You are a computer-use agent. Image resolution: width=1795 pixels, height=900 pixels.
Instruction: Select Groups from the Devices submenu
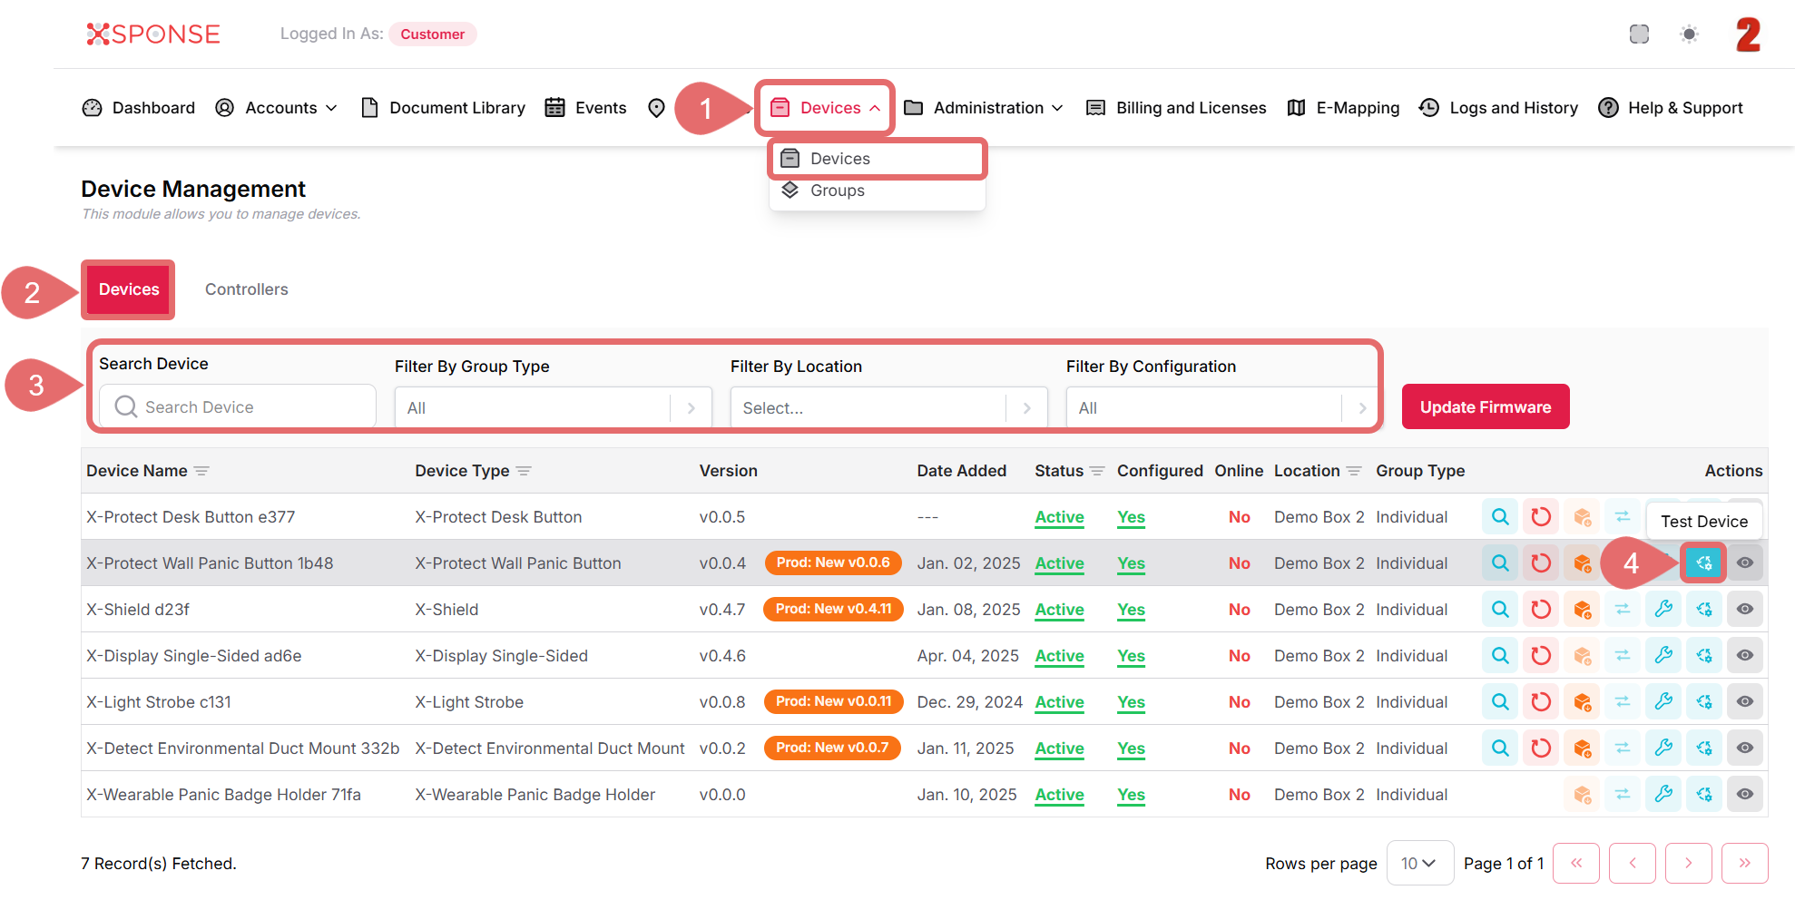837,191
